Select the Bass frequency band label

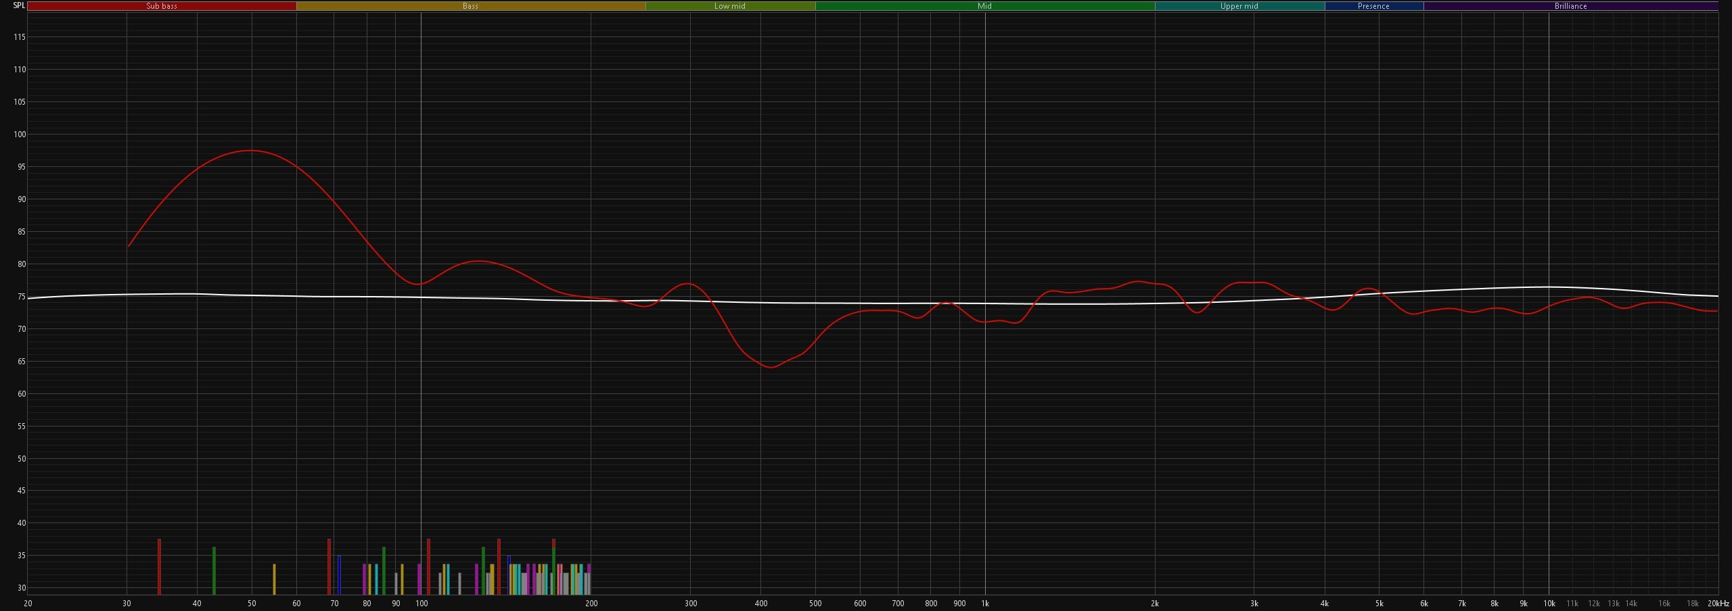(470, 6)
